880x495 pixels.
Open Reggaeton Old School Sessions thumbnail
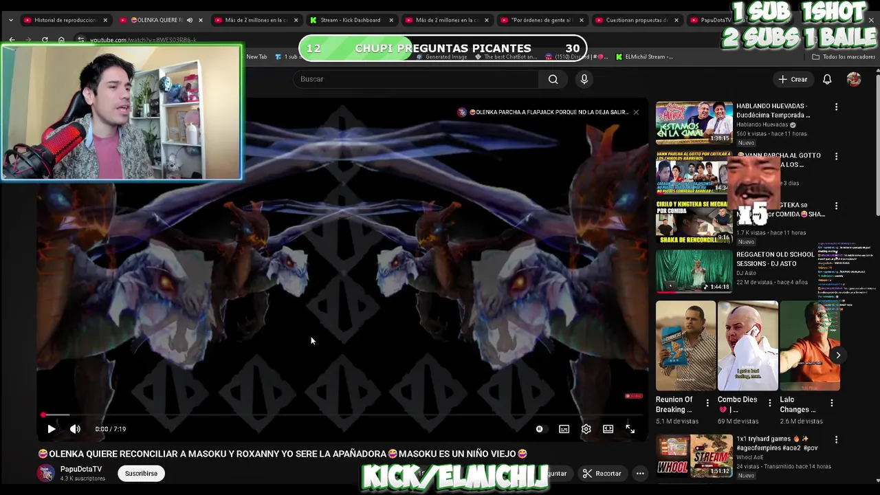pos(694,271)
